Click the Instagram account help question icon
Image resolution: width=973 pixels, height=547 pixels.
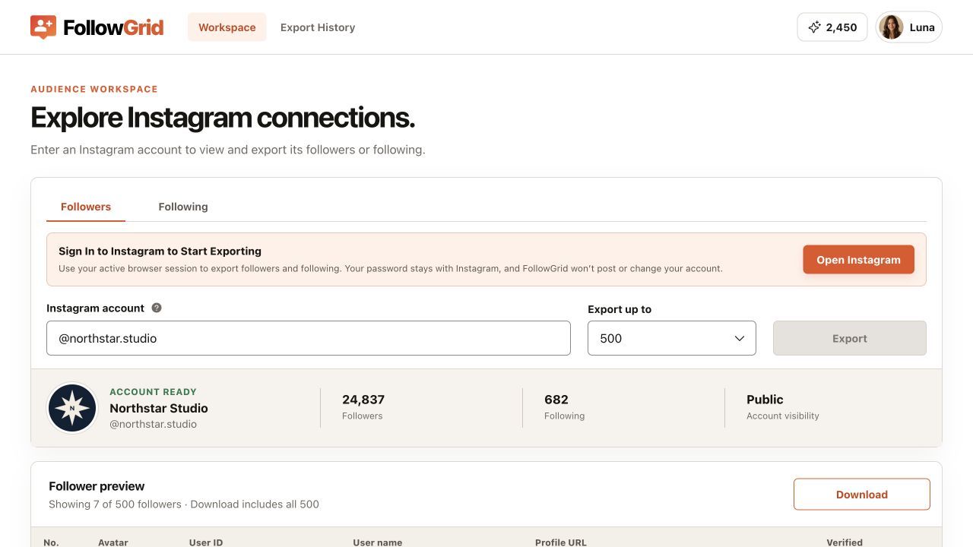point(157,308)
